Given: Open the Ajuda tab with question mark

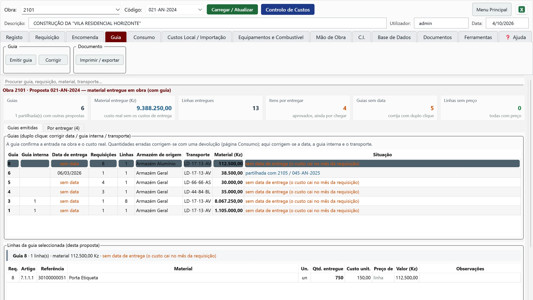Looking at the screenshot, I should [x=516, y=37].
